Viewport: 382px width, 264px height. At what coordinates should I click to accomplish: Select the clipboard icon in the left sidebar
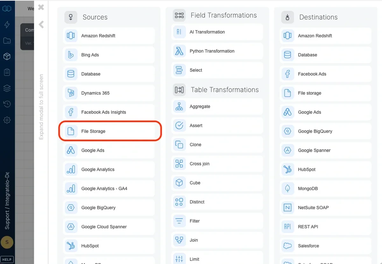click(7, 72)
